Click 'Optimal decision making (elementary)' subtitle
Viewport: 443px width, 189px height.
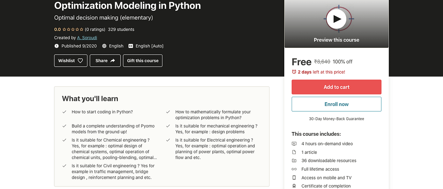(x=103, y=18)
